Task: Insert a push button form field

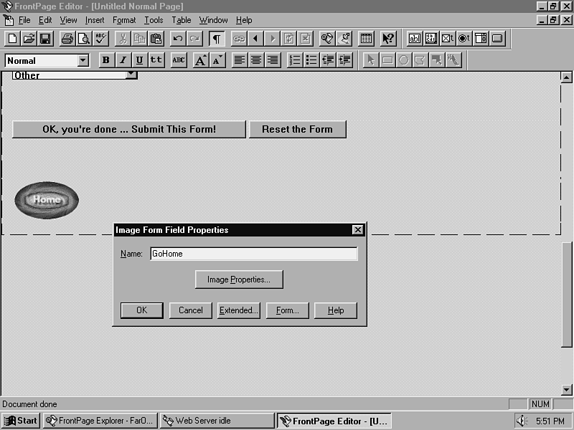Action: tap(497, 39)
